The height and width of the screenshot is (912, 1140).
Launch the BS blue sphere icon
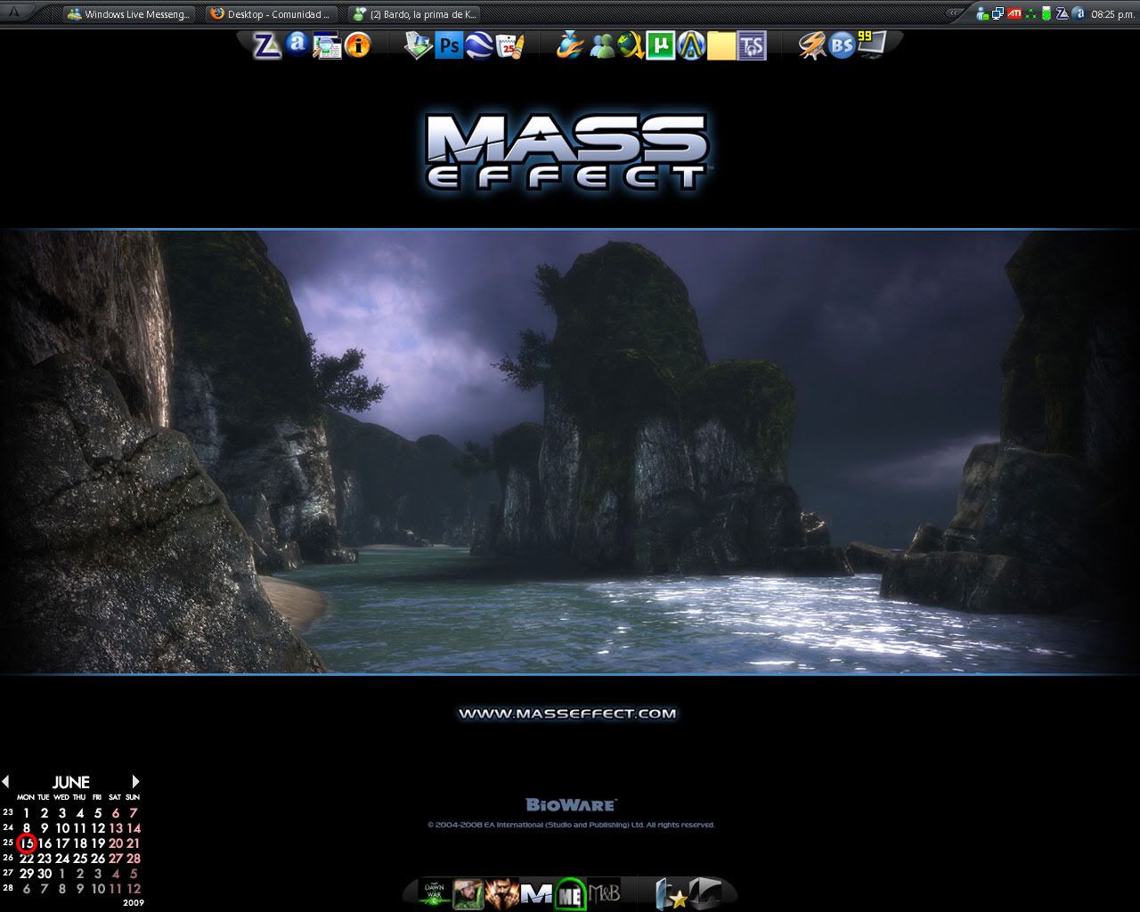(x=842, y=45)
